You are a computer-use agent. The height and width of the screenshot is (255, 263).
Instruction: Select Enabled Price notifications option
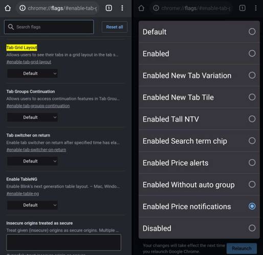pyautogui.click(x=199, y=207)
